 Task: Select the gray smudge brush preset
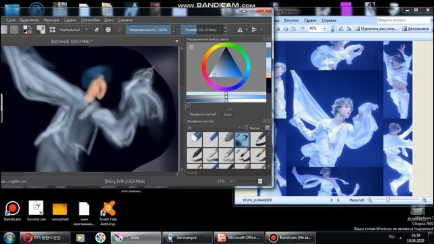[226, 139]
